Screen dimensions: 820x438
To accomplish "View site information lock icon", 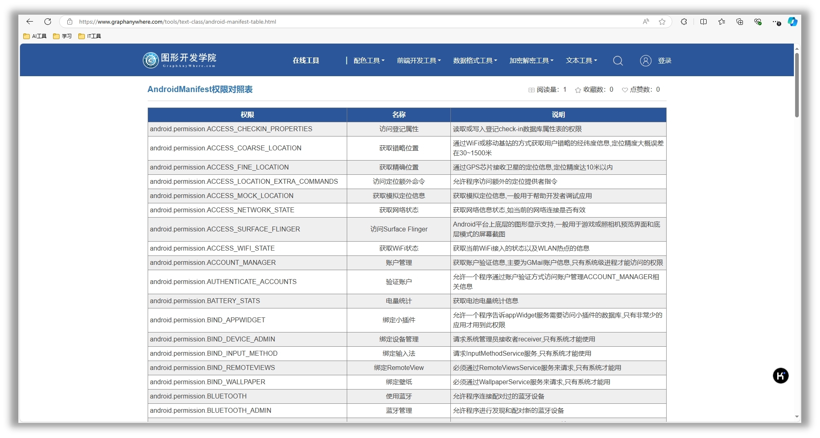I will tap(70, 22).
